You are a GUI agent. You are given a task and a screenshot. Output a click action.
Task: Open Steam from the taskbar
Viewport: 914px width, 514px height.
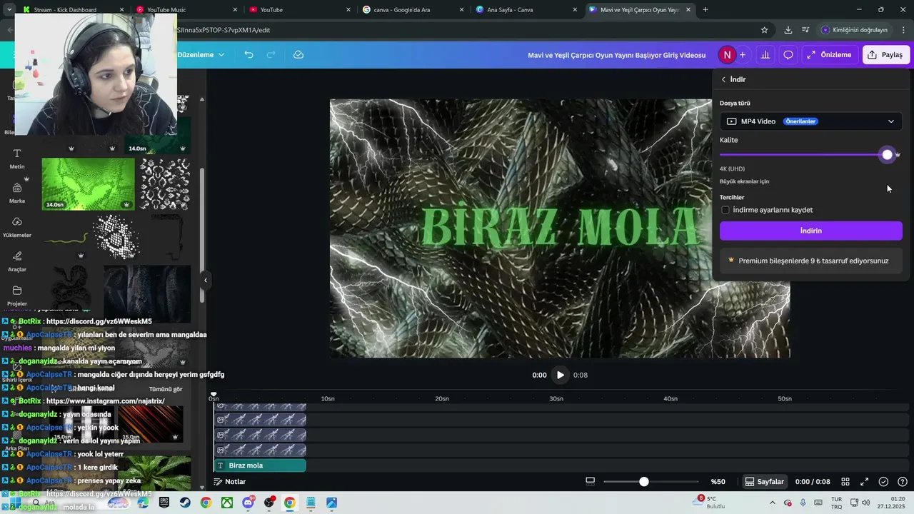pyautogui.click(x=184, y=503)
